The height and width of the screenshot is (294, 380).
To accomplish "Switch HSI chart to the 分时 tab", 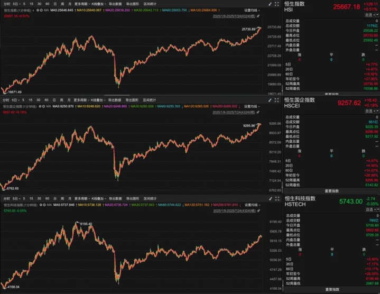I will (7, 4).
